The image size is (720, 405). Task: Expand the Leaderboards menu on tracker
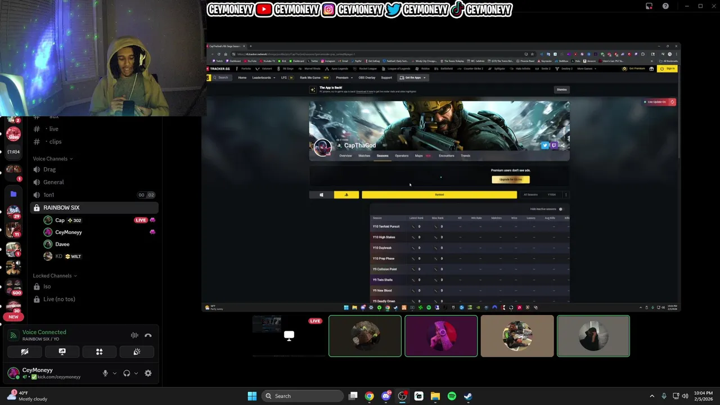point(263,78)
